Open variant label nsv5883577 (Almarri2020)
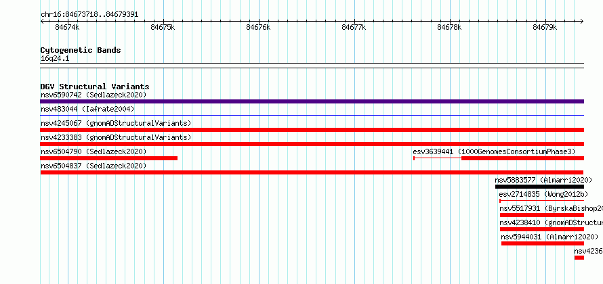Viewport: 603px width, 284px height. click(x=543, y=180)
